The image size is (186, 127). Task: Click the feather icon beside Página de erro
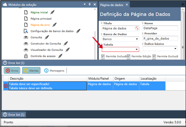coord(54,25)
